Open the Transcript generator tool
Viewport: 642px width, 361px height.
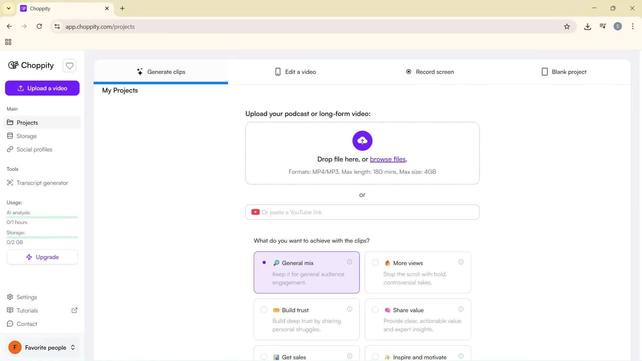[x=42, y=183]
